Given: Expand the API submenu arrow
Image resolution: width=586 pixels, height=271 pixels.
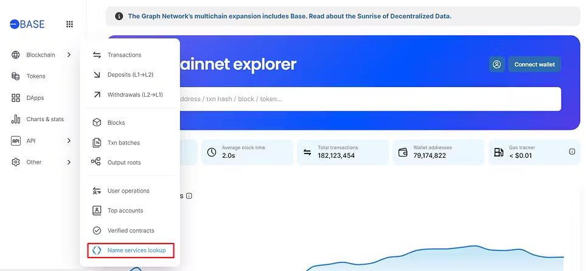Looking at the screenshot, I should (69, 141).
